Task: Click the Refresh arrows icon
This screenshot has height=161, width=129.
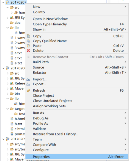Action: pos(28,90)
